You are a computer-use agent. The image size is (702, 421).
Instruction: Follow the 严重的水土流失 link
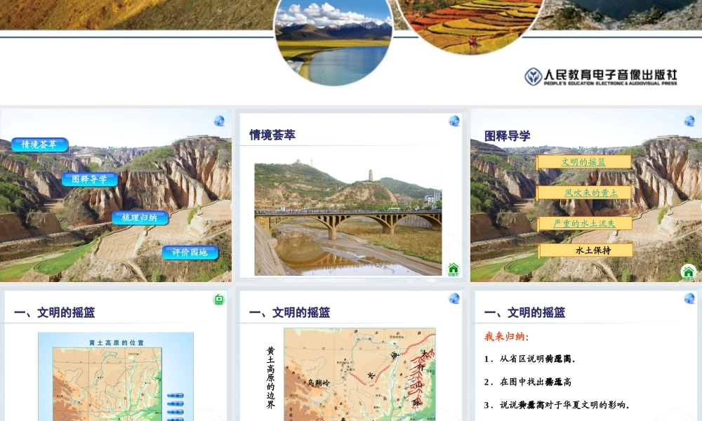point(584,223)
